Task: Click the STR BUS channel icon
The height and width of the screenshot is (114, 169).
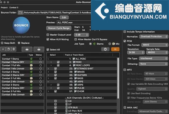Action: tap(67, 108)
